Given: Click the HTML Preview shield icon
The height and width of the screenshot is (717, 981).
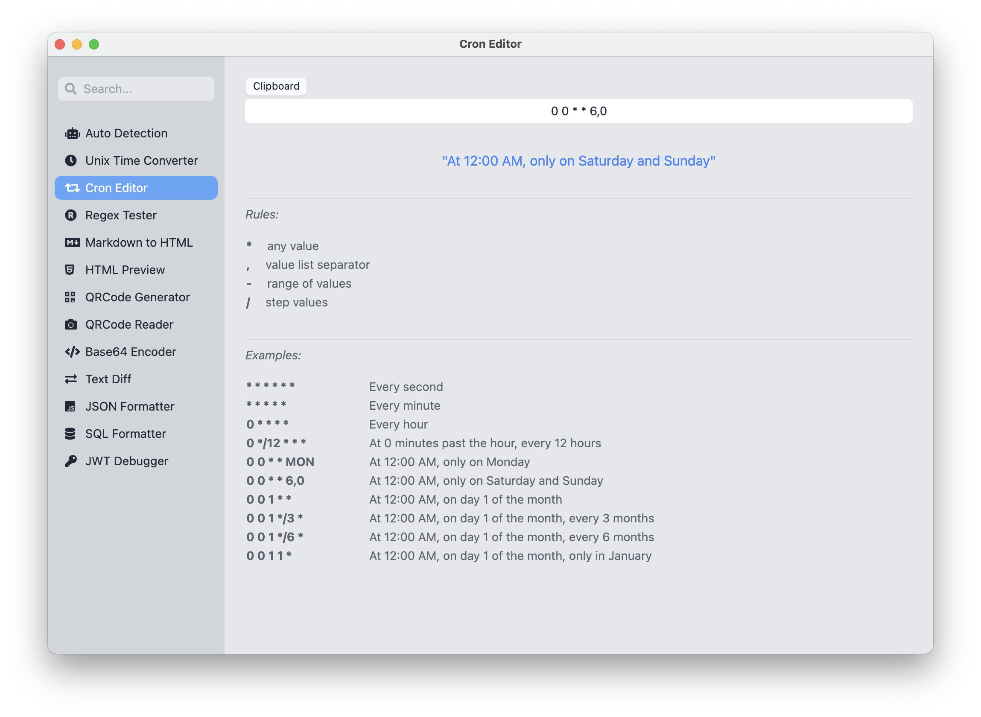Looking at the screenshot, I should pyautogui.click(x=70, y=270).
